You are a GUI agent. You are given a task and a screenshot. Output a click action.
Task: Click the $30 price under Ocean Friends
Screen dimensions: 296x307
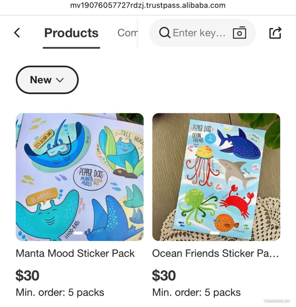[164, 275]
